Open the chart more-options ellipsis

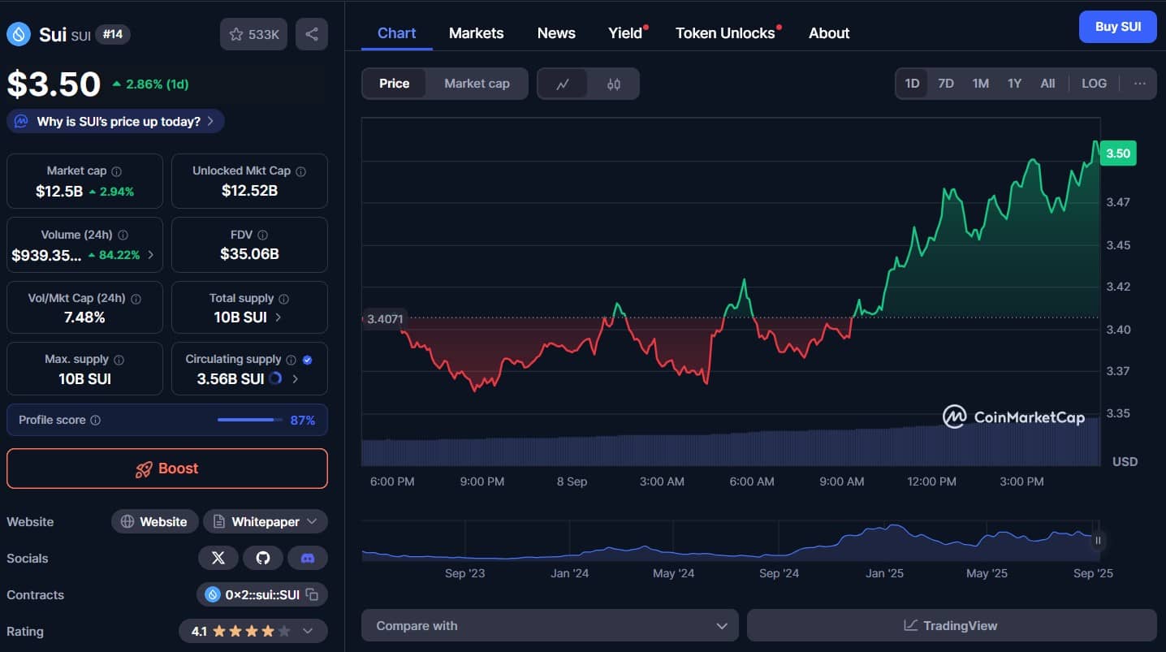tap(1140, 83)
